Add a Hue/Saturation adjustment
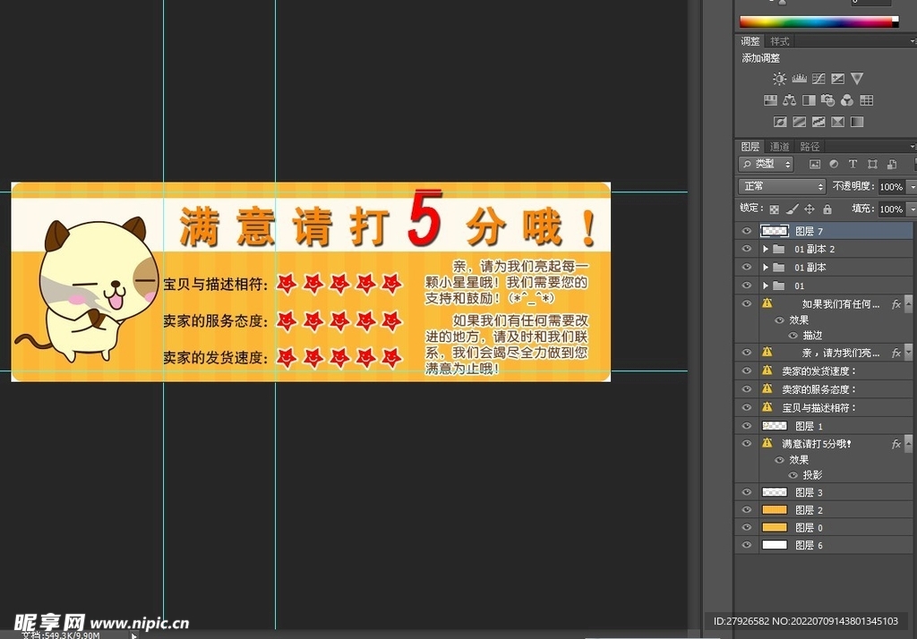Viewport: 917px width, 639px height. [770, 100]
